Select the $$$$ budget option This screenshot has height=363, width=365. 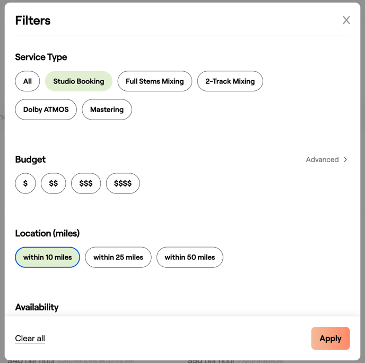pos(123,183)
